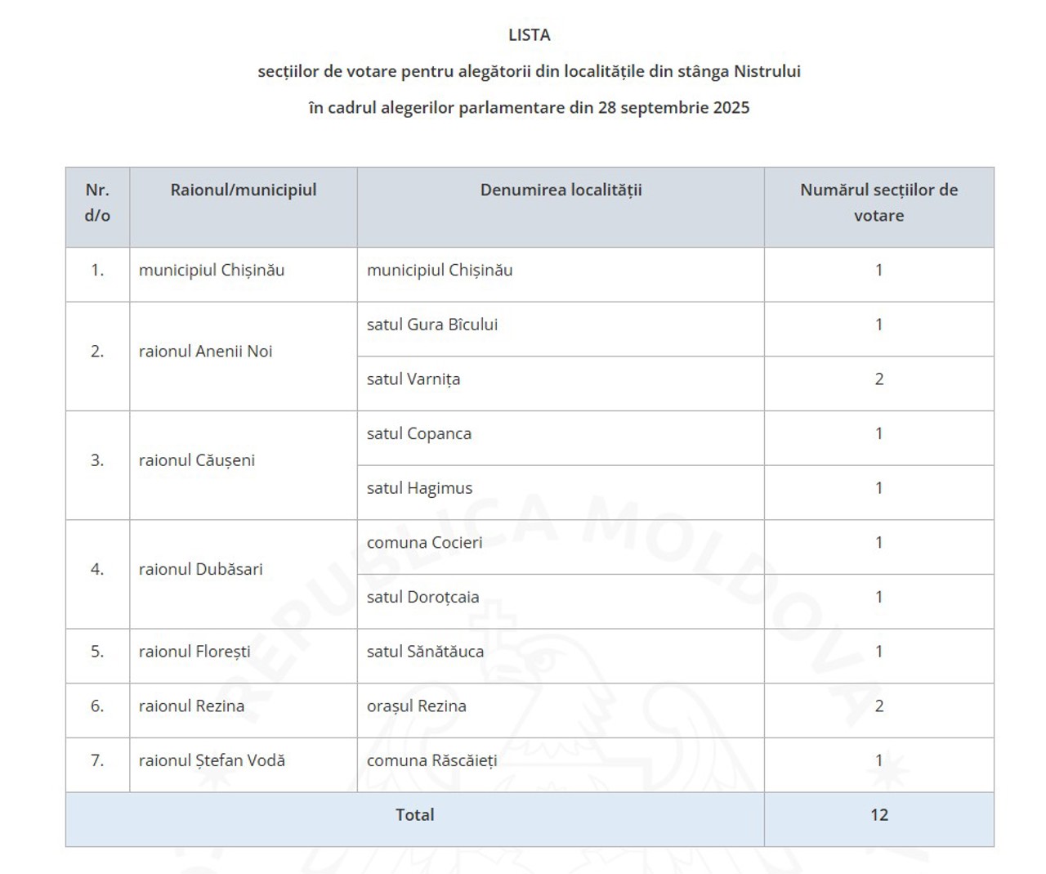The height and width of the screenshot is (874, 1046).
Task: Select the Nr. d/o column header
Action: [97, 203]
